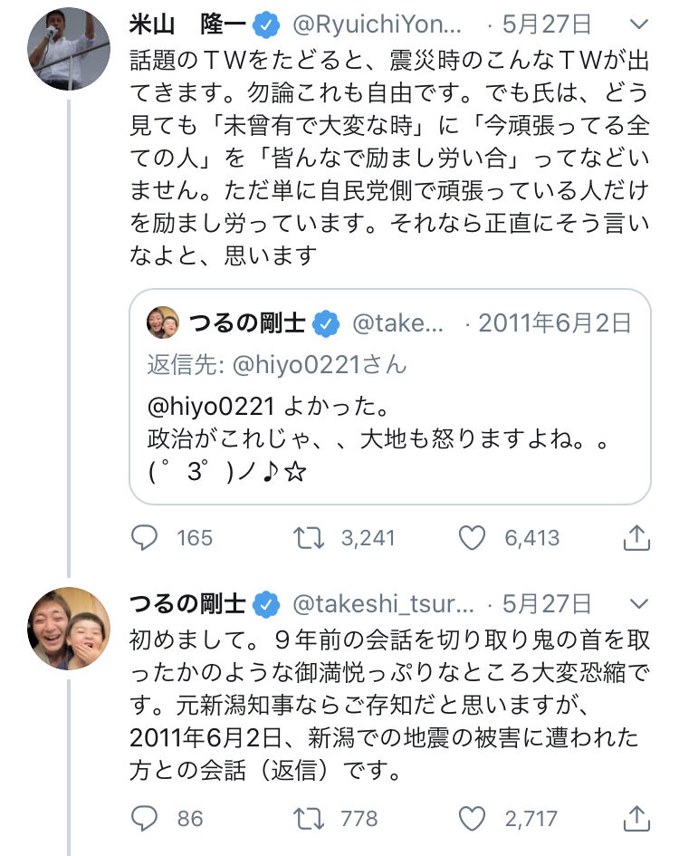Open more options chevron on 米山隆一's tweet
Screen dimensions: 679x856
(639, 24)
